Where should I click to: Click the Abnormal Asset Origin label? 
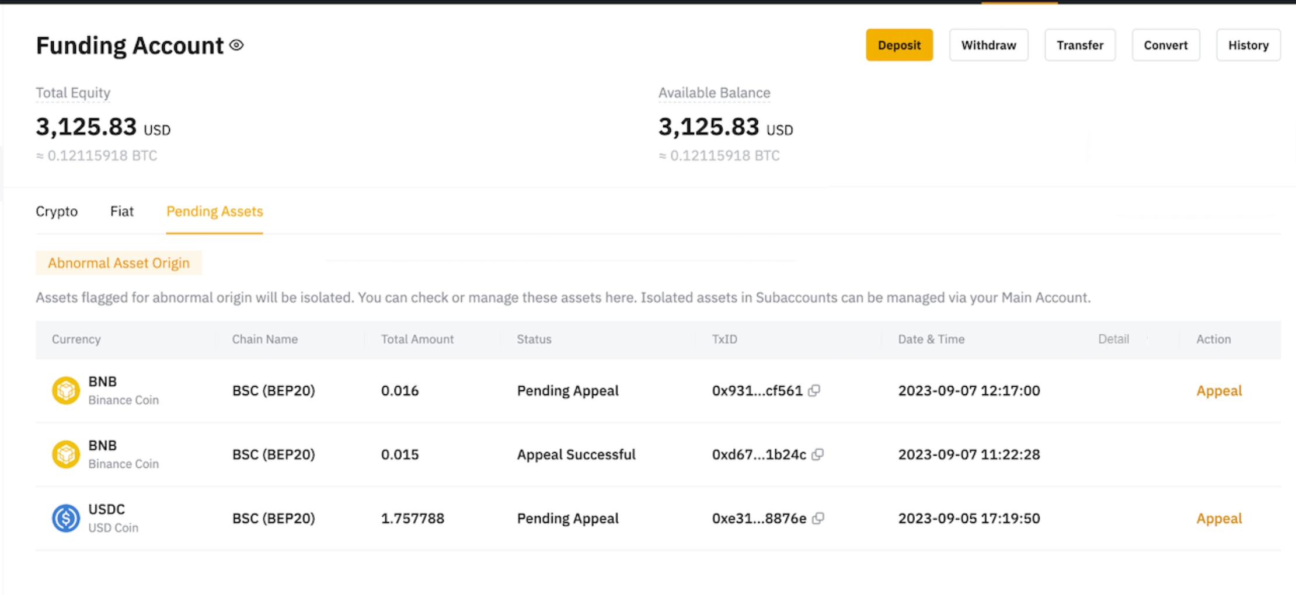click(119, 263)
